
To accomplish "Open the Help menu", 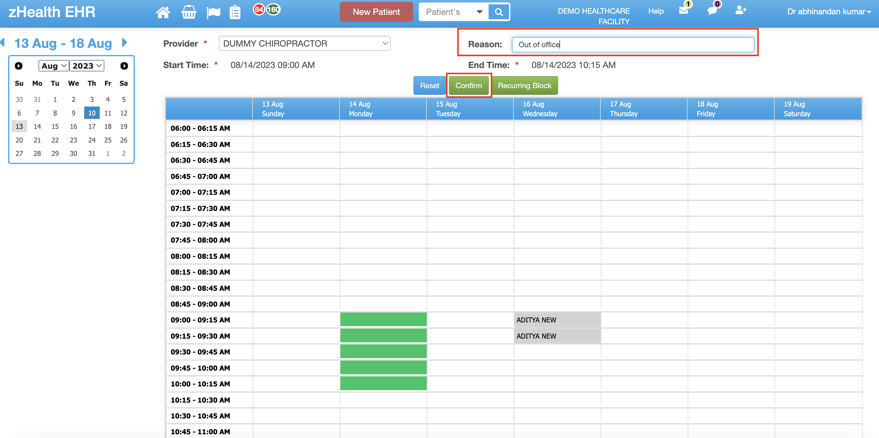I will pos(655,11).
